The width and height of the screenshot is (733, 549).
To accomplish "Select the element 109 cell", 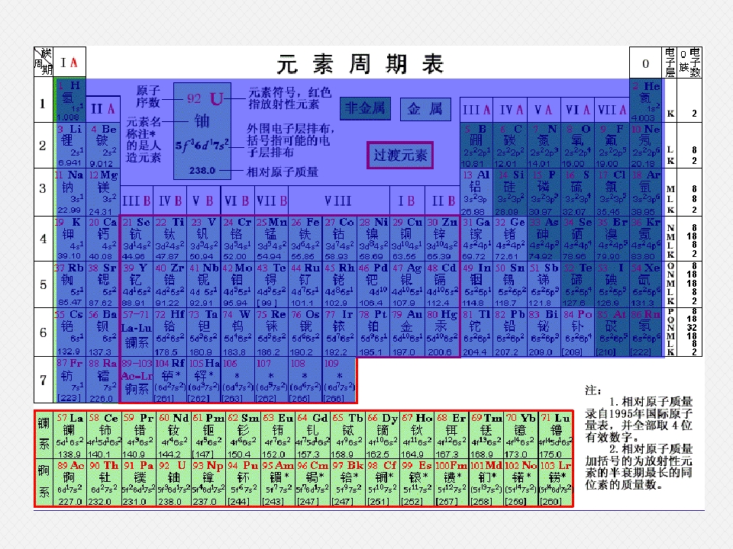I will 339,380.
